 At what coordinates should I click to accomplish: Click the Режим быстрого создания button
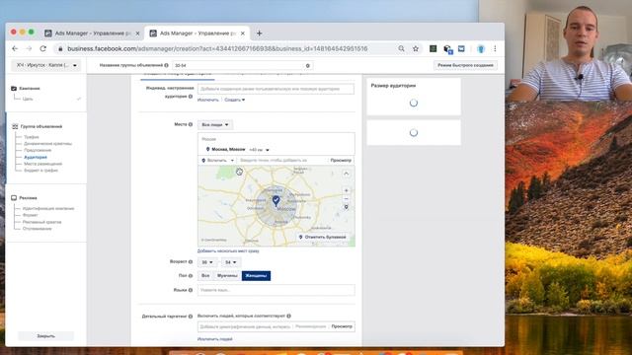[465, 65]
